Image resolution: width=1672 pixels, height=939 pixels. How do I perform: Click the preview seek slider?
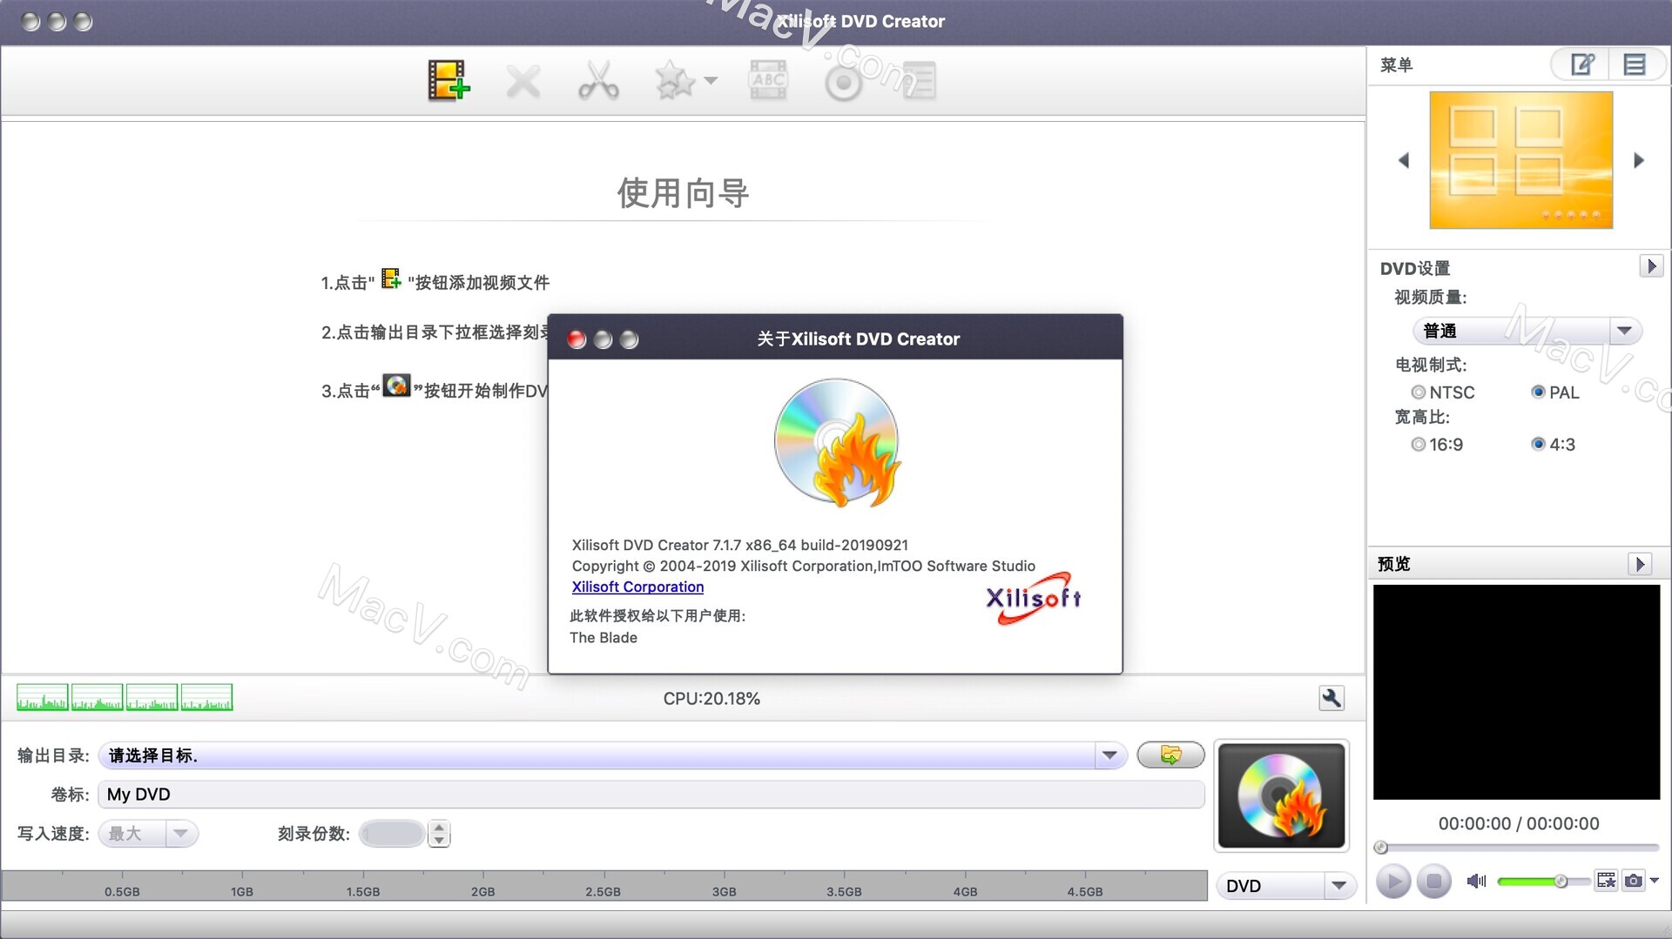(x=1519, y=847)
